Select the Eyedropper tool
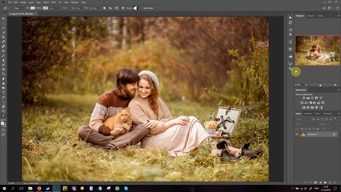 click(3, 42)
